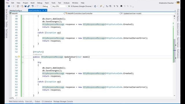This screenshot has width=185, height=104.
Task: Click the Save file icon
Action: (x=25, y=6)
